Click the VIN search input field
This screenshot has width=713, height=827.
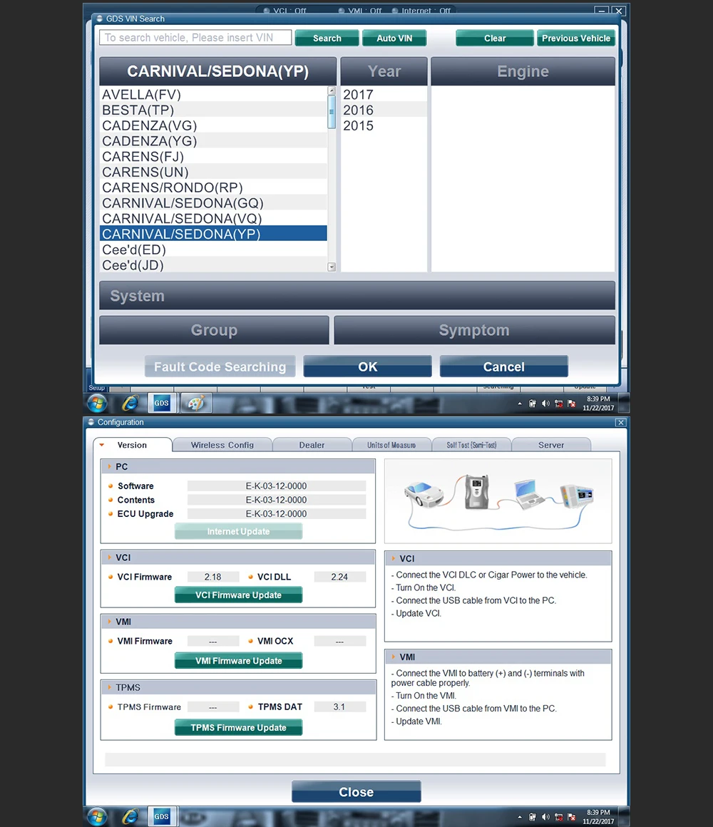[x=195, y=38]
